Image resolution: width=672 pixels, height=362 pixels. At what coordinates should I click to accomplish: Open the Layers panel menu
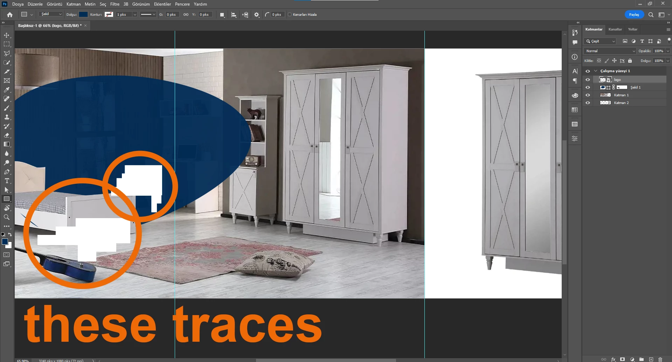tap(668, 29)
